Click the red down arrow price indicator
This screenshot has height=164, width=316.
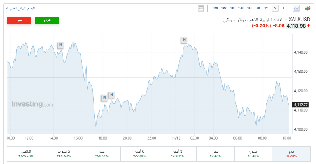pyautogui.click(x=309, y=26)
